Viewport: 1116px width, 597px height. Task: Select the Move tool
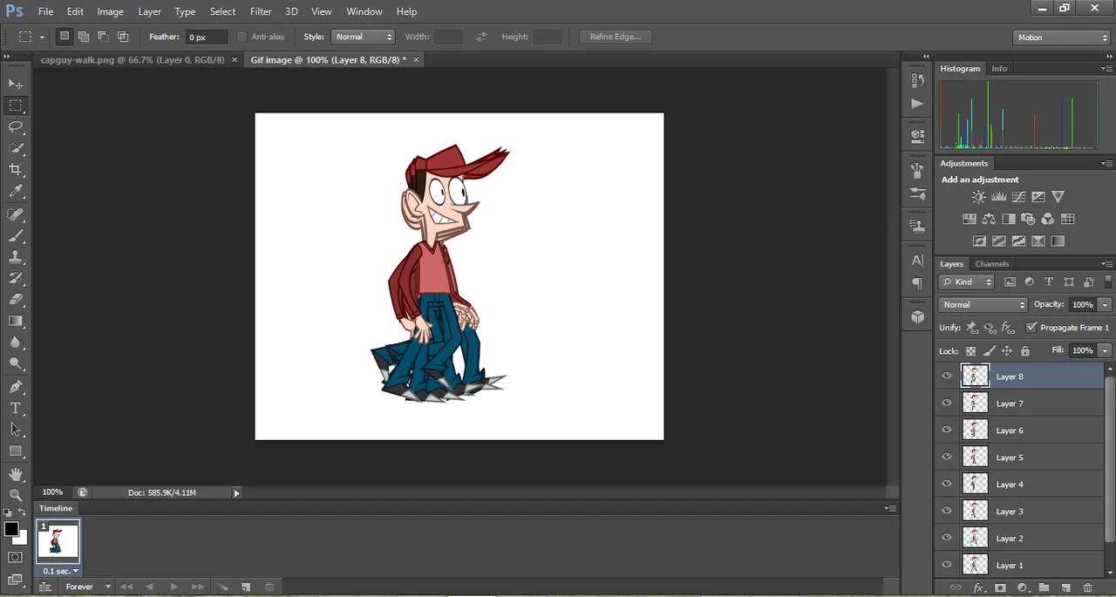click(16, 84)
